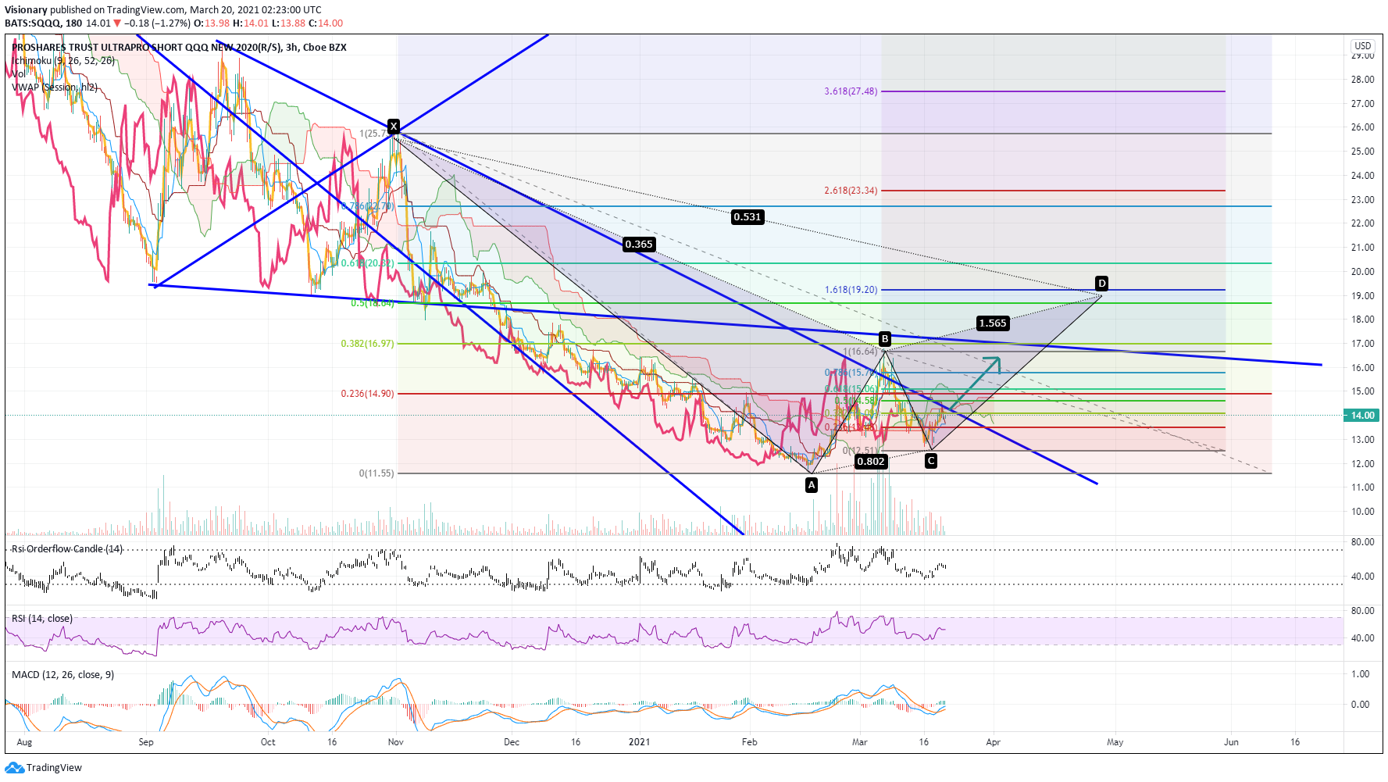This screenshot has width=1388, height=782.
Task: Click the May label on the time axis
Action: click(1115, 742)
